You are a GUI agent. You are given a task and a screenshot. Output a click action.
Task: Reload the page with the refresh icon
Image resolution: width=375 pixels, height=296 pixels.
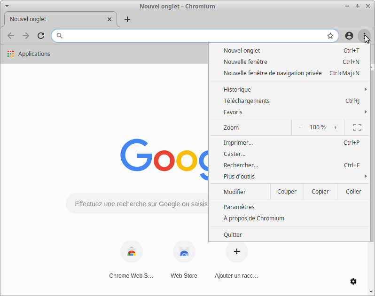(x=41, y=36)
